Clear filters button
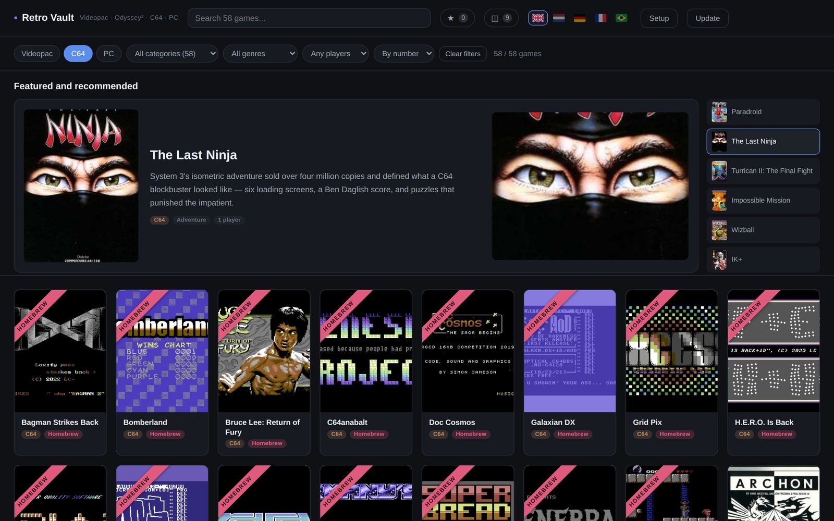 (x=463, y=54)
